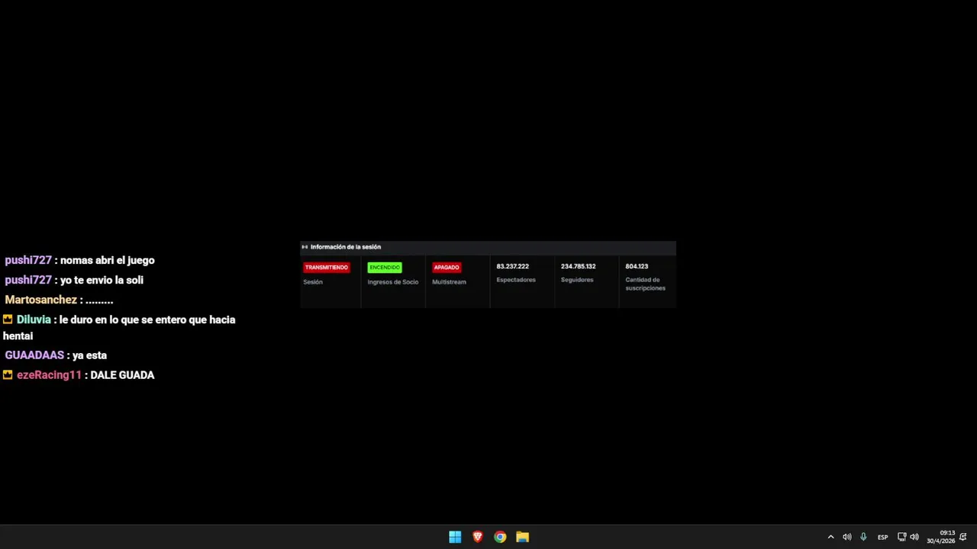Image resolution: width=977 pixels, height=549 pixels.
Task: Click pushi727 in the yo te envio la soli message
Action: coord(28,280)
